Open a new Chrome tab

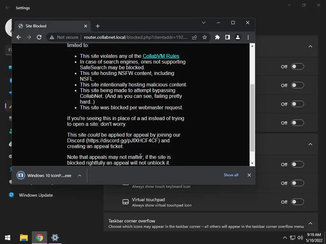(98, 26)
